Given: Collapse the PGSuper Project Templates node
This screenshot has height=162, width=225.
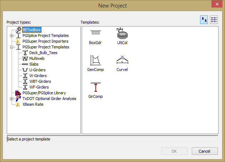Looking at the screenshot, I should point(11,47).
